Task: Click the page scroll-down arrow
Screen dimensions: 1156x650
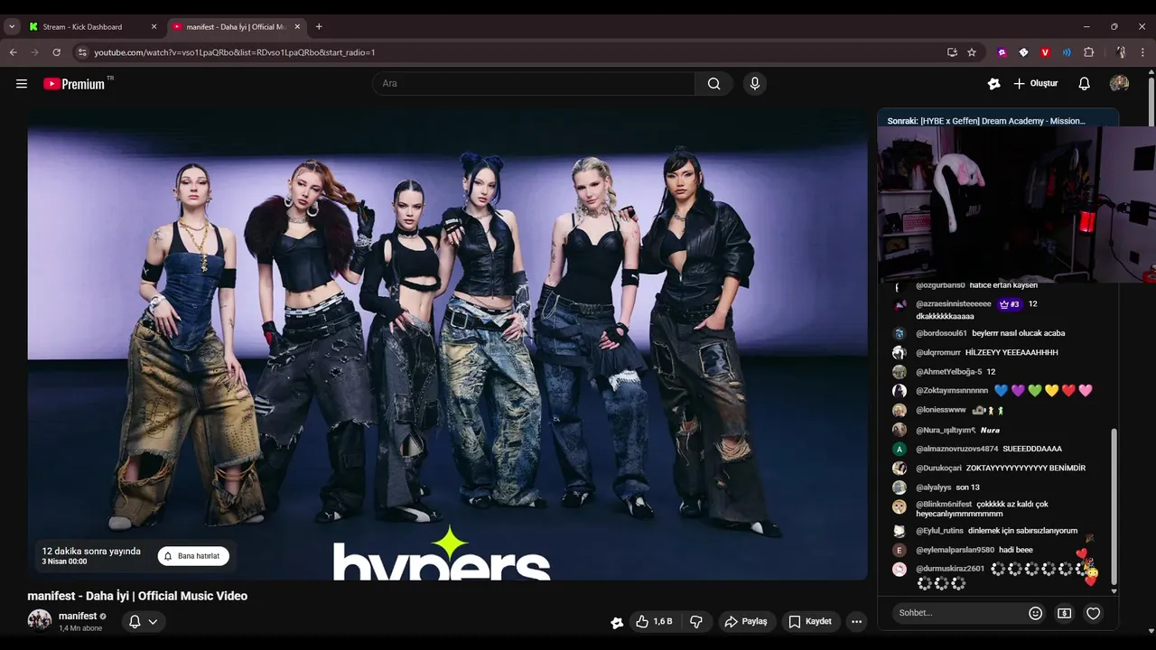Action: (x=1151, y=631)
